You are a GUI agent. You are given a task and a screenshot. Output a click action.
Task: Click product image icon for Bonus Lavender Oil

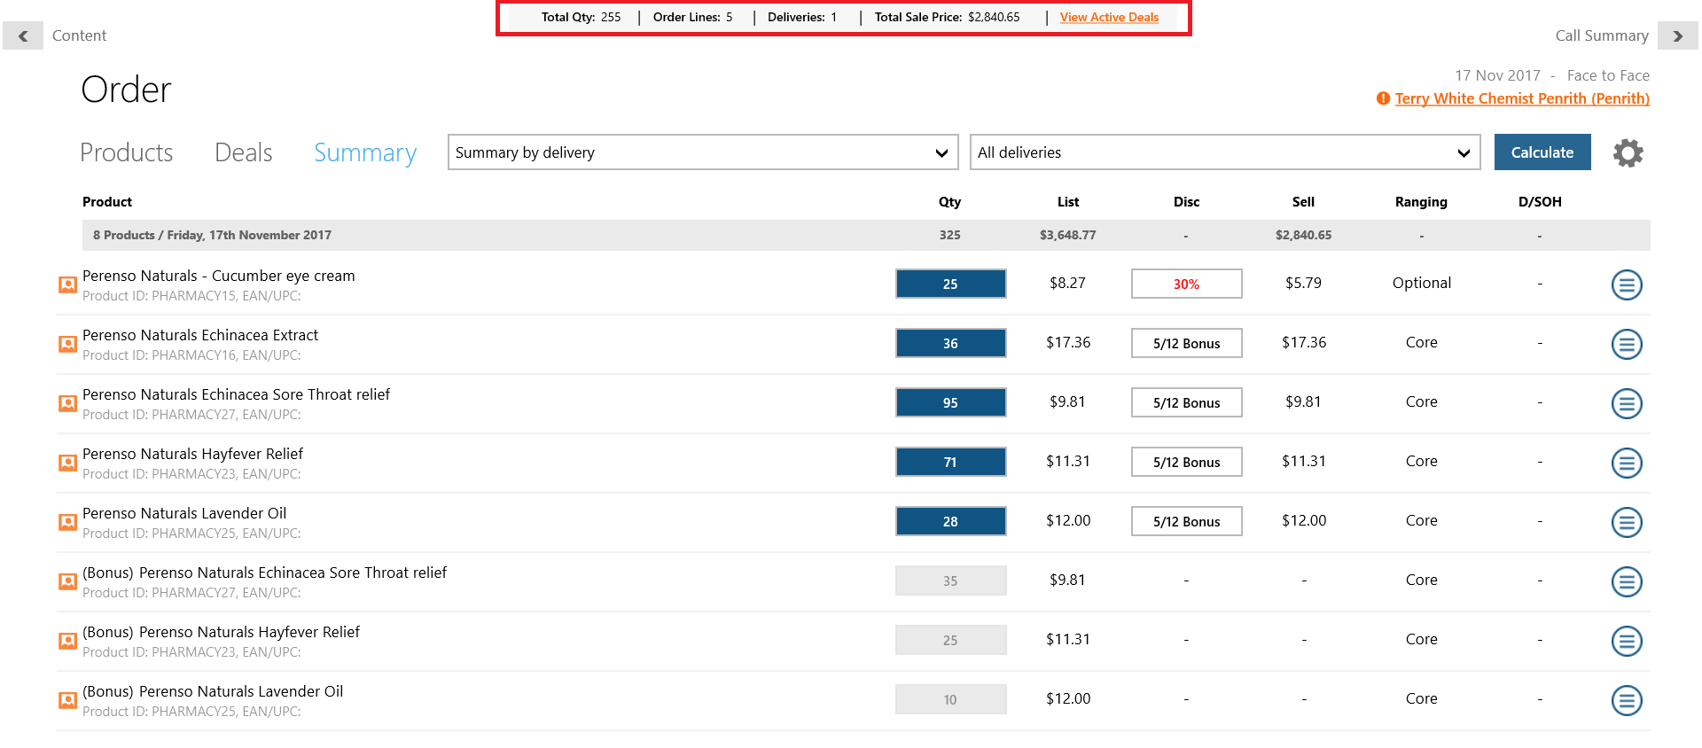[x=67, y=700]
